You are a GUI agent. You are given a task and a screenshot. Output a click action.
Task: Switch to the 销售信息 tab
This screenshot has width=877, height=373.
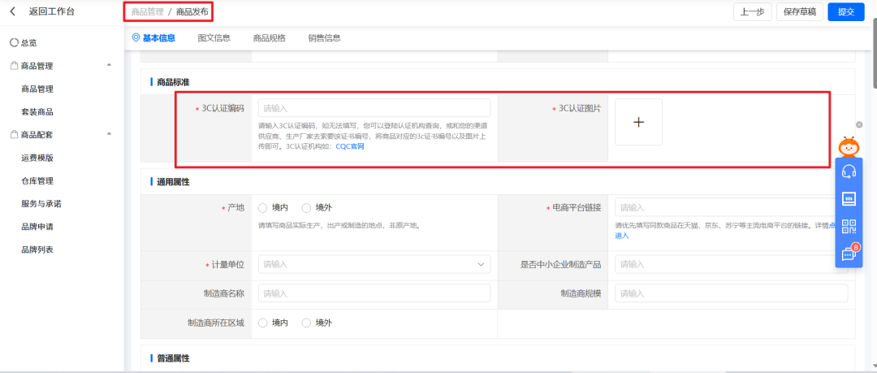pos(324,37)
